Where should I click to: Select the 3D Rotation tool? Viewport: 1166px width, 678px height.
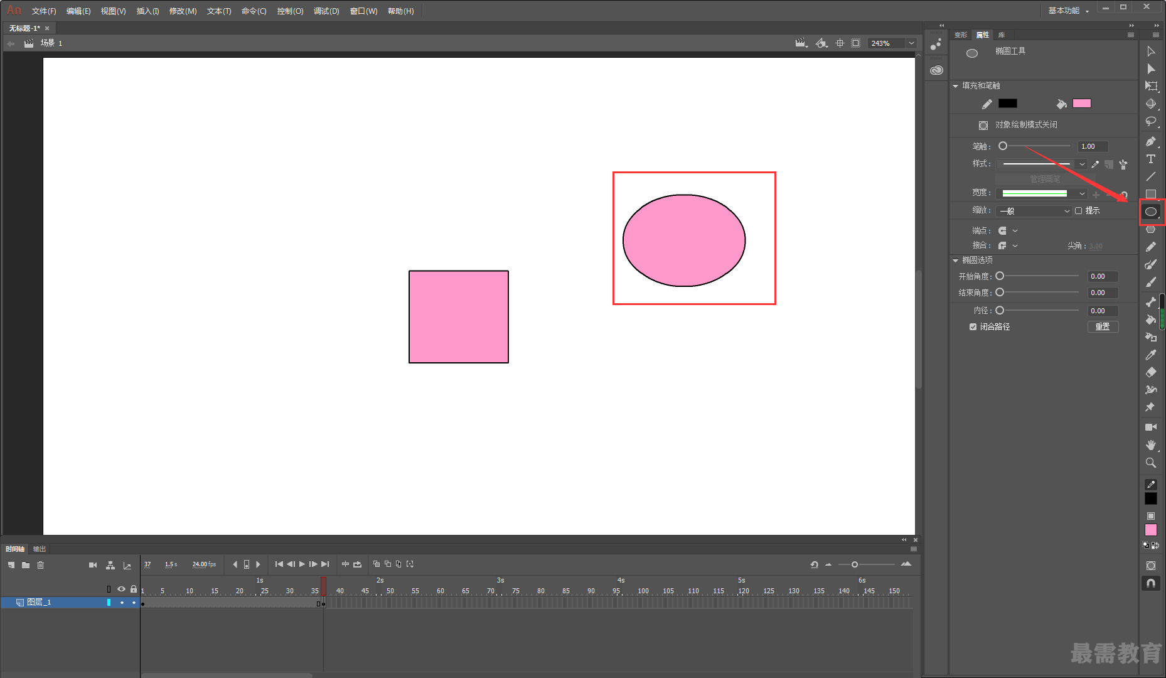point(1150,104)
